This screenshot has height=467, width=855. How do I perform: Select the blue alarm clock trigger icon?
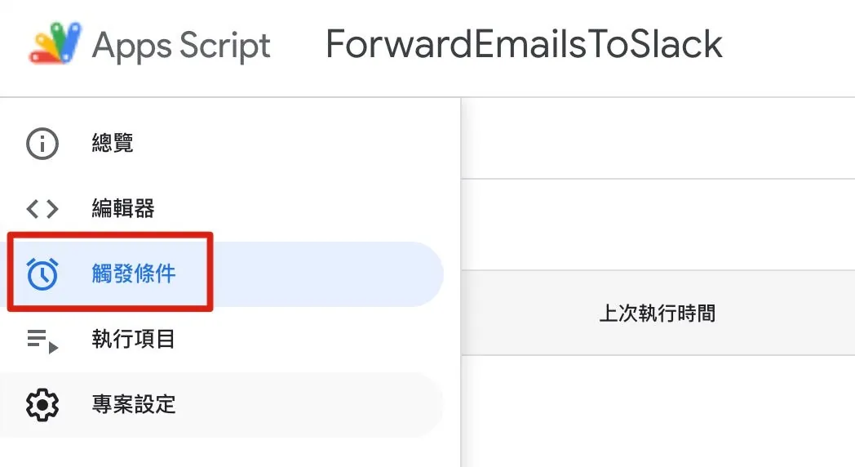(x=42, y=274)
